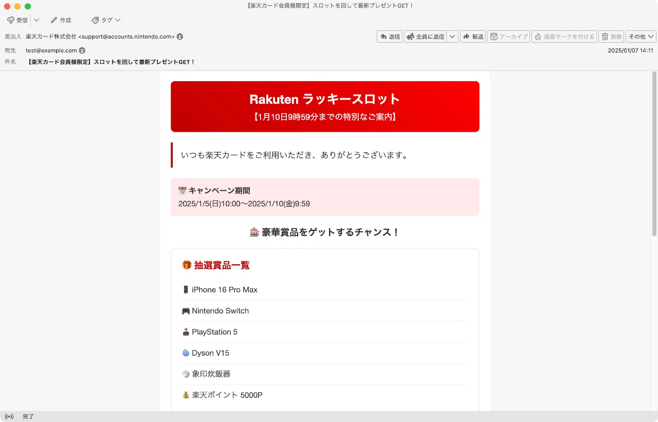Image resolution: width=658 pixels, height=422 pixels.
Task: Click the date 2025/01/07 14:11
Action: pyautogui.click(x=630, y=50)
